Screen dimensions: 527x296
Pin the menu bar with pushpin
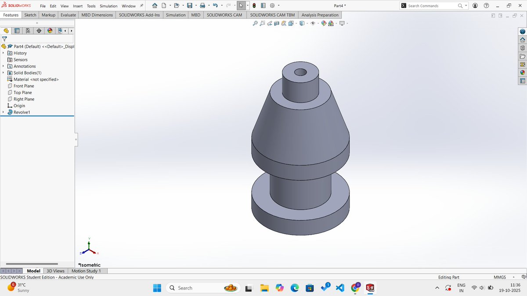coord(141,6)
